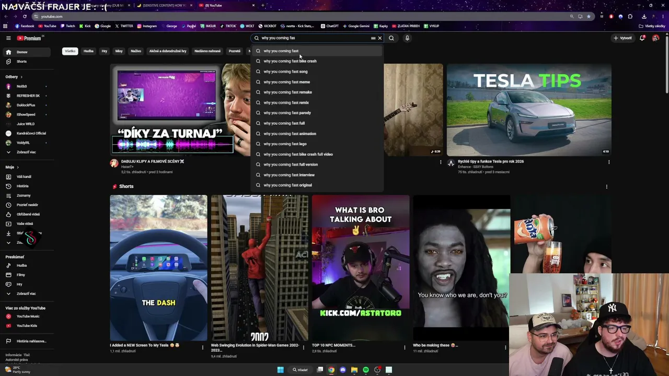
Task: Open the Tesla Tips video thumbnail
Action: (x=529, y=110)
